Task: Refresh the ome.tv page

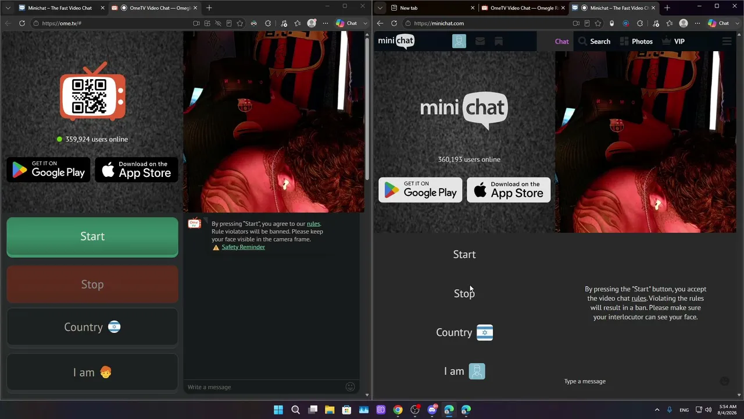Action: tap(22, 23)
